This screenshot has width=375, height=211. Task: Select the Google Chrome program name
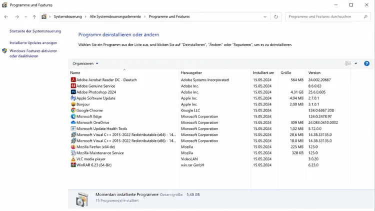point(89,110)
